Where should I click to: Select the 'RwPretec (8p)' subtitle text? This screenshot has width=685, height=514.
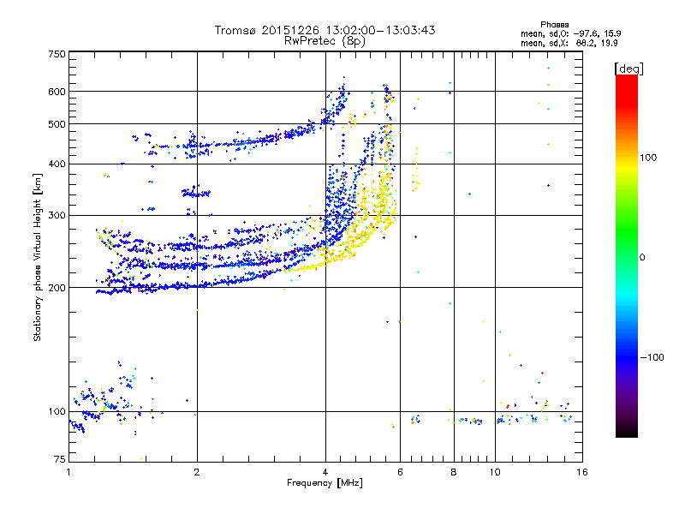[x=325, y=41]
